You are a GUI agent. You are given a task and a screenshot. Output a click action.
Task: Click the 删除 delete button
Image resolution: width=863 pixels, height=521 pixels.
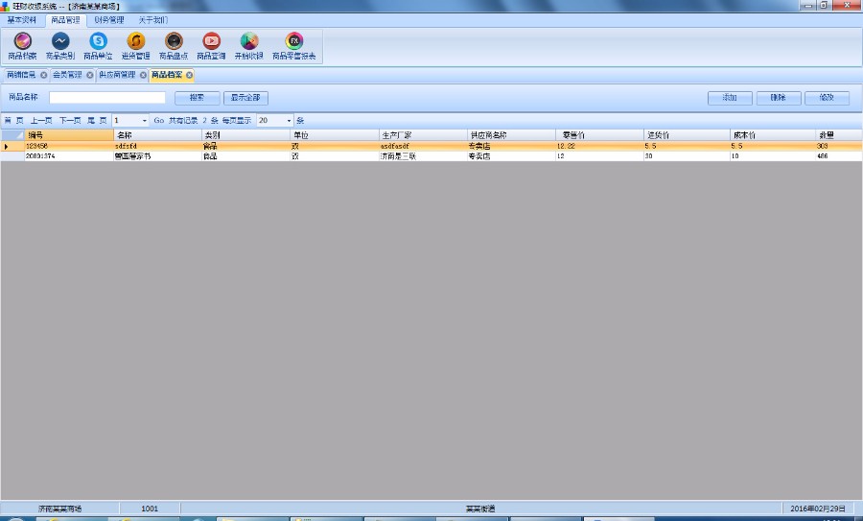click(778, 98)
